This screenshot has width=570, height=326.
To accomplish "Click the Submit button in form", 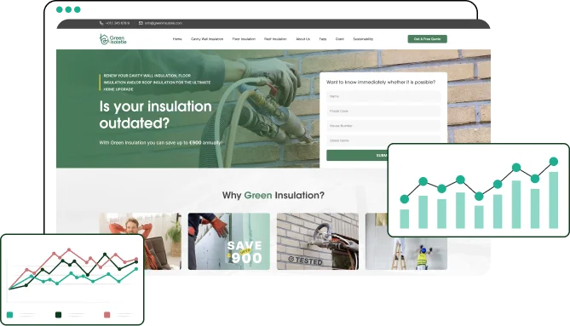I will pos(357,156).
